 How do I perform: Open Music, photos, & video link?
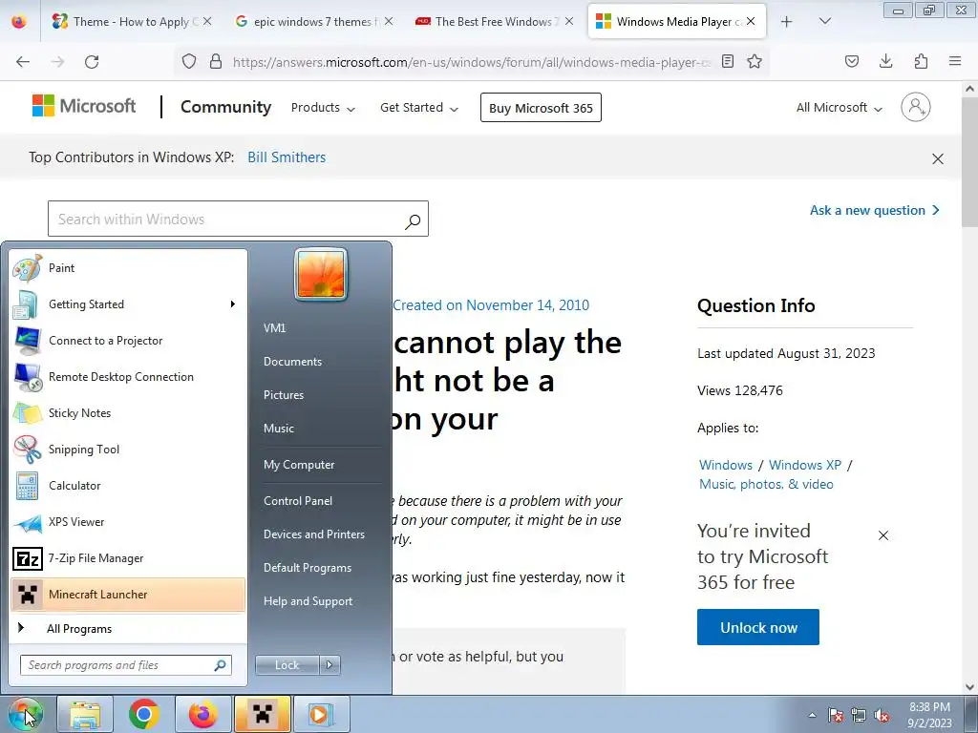[766, 484]
